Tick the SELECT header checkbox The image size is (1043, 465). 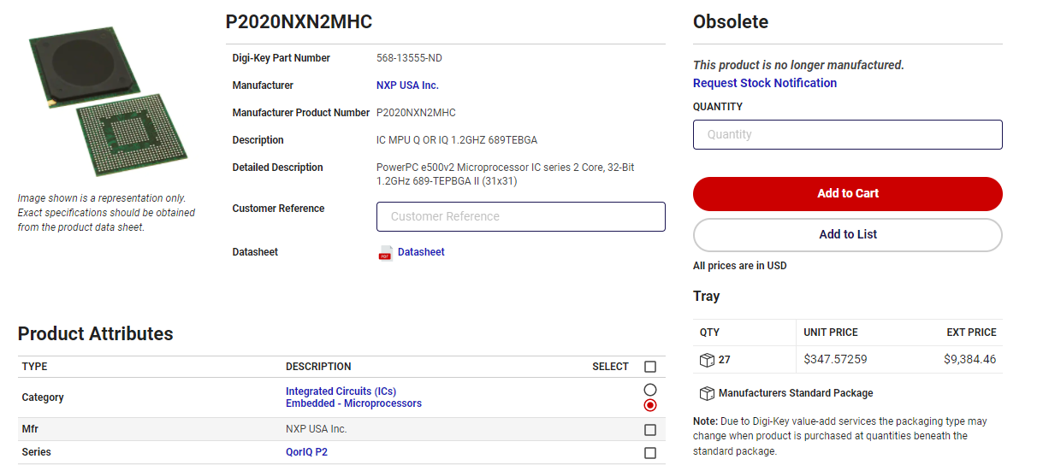(650, 367)
